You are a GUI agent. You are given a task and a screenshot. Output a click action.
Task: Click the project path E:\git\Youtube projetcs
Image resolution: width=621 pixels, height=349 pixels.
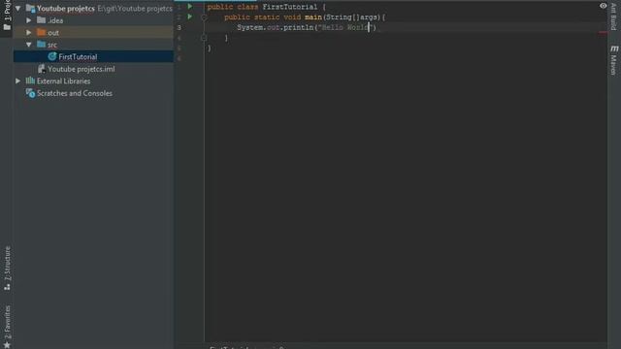click(x=135, y=9)
